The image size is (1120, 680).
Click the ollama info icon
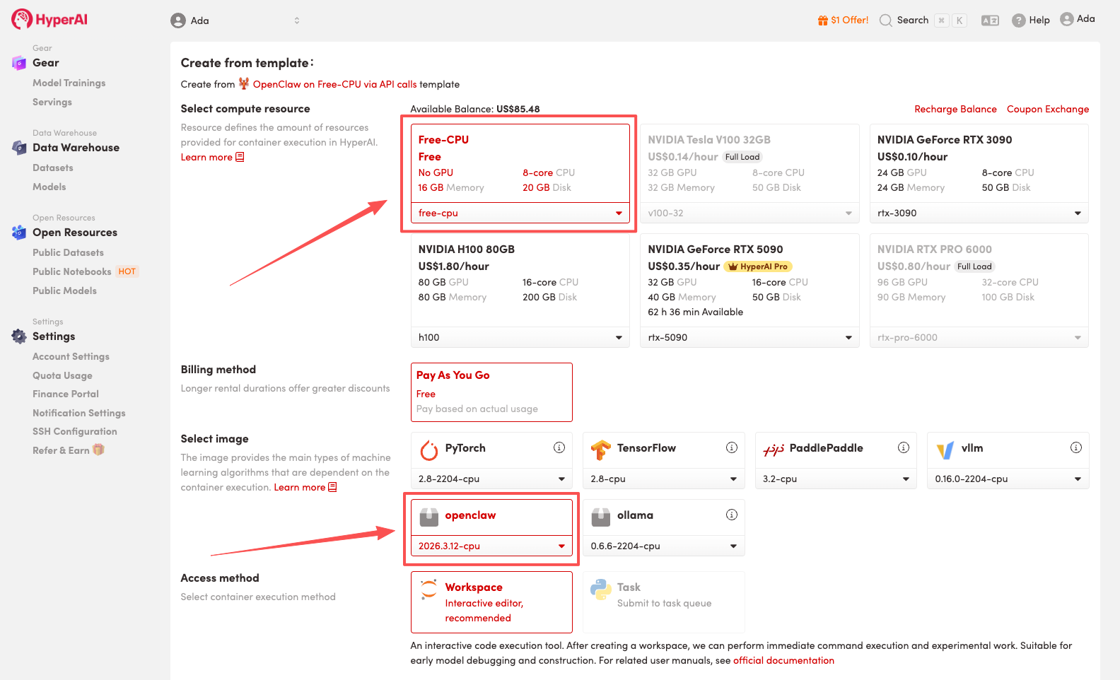pos(732,515)
